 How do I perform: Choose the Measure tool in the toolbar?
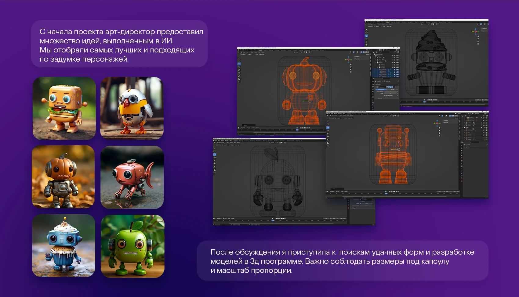pos(239,79)
